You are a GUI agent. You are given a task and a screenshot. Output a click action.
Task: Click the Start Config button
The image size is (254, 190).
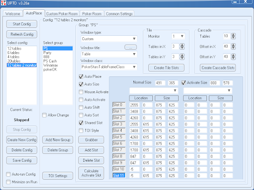tap(22, 24)
